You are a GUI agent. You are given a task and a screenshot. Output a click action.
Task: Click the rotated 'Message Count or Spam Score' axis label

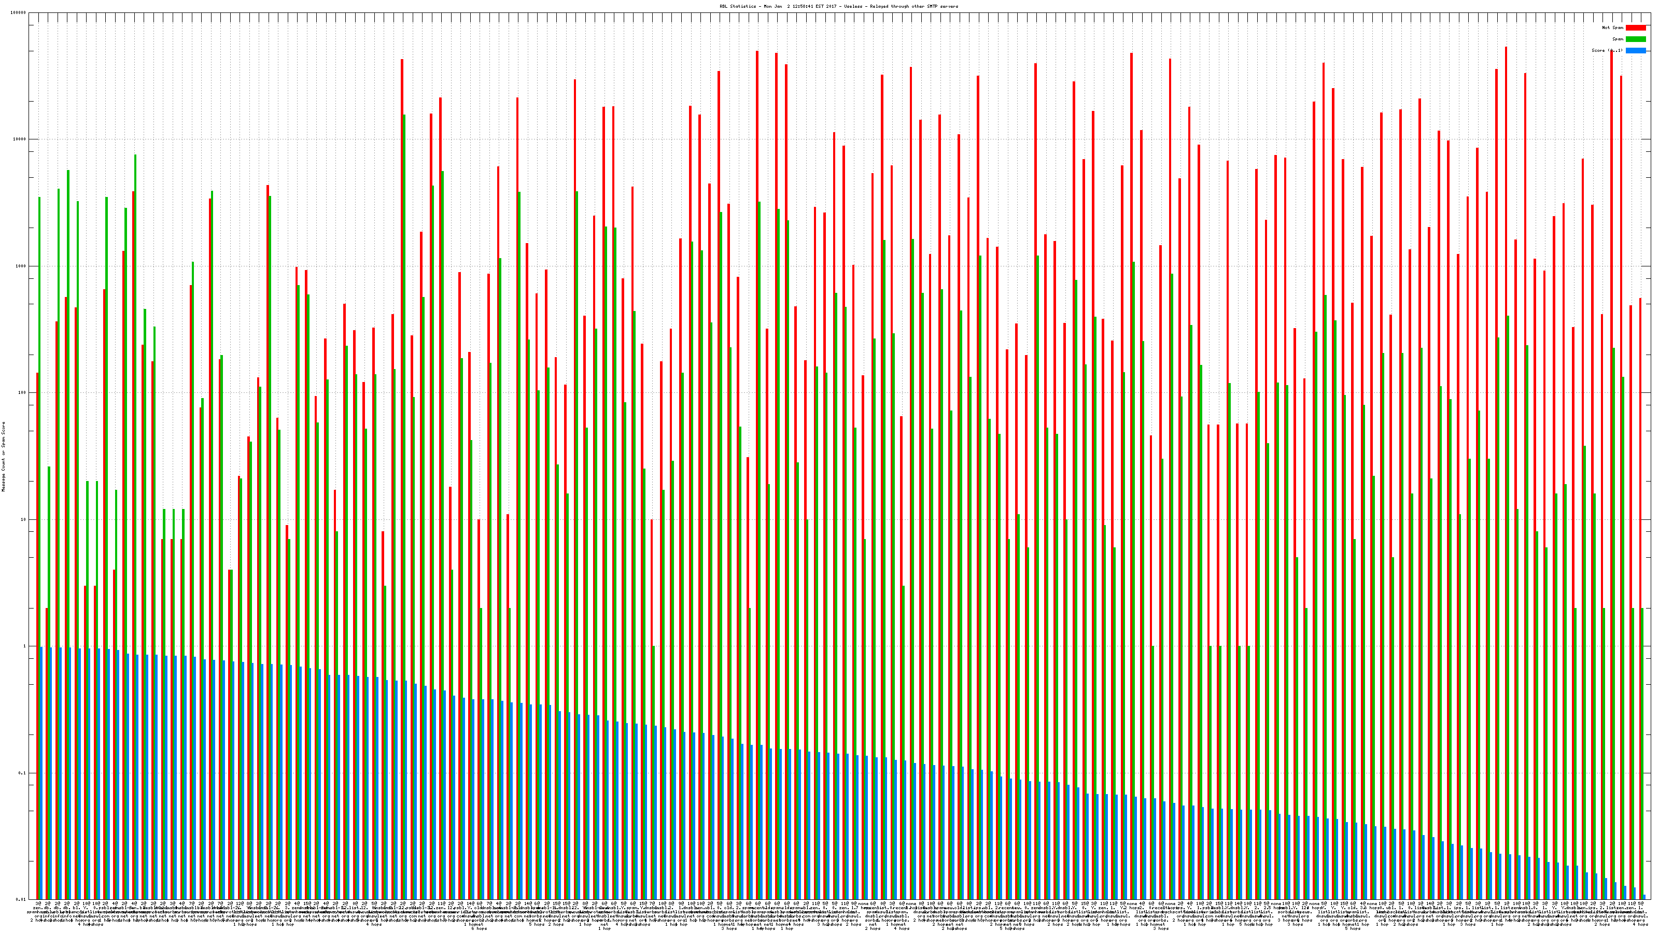pyautogui.click(x=3, y=457)
